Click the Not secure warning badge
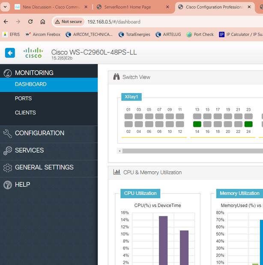 tap(69, 22)
